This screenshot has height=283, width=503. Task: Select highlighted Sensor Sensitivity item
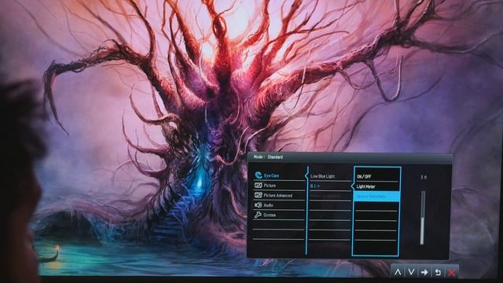(x=377, y=197)
